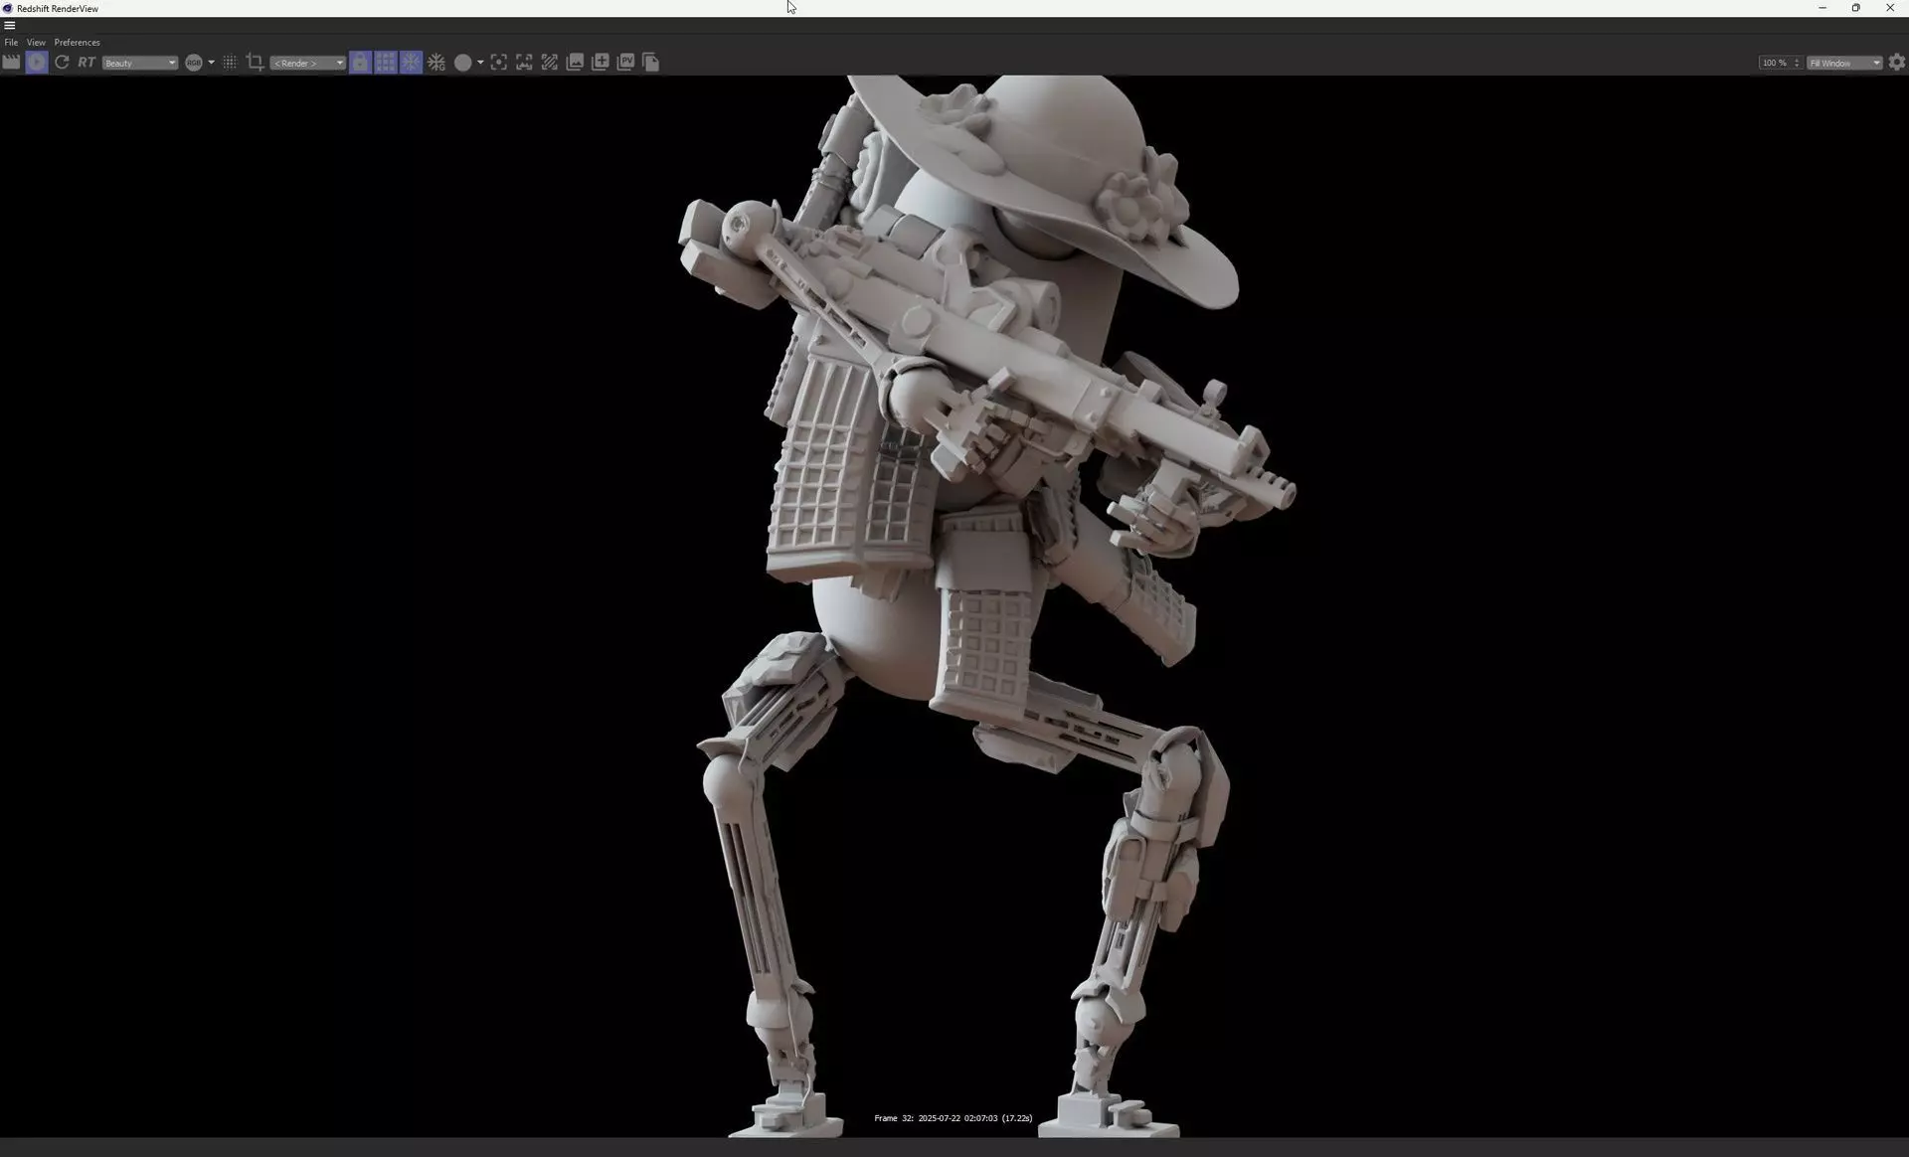This screenshot has width=1909, height=1157.
Task: Toggle the highlighted grid overlay button
Action: (x=386, y=63)
